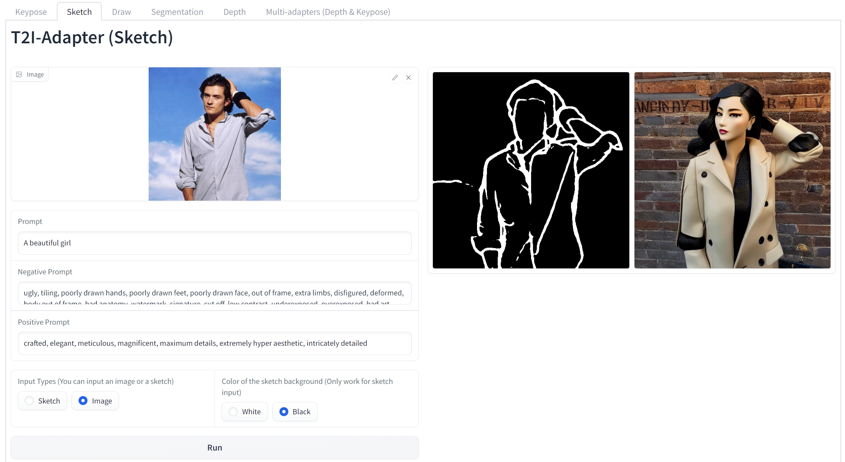
Task: Select the Image input type radio
Action: coord(83,401)
